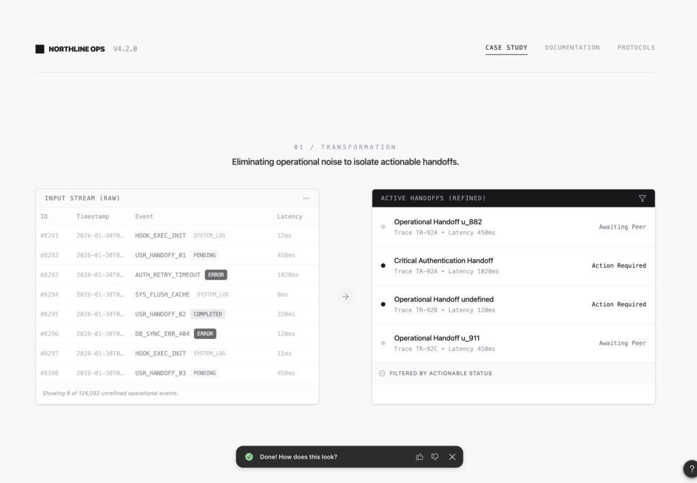Click the Active Handoffs (Refined) panel title

(x=434, y=198)
